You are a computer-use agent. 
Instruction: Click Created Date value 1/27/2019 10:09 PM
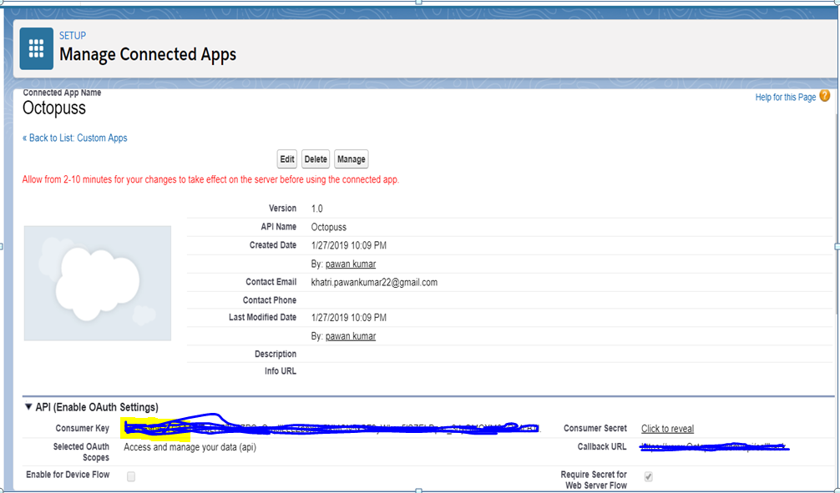pos(349,246)
